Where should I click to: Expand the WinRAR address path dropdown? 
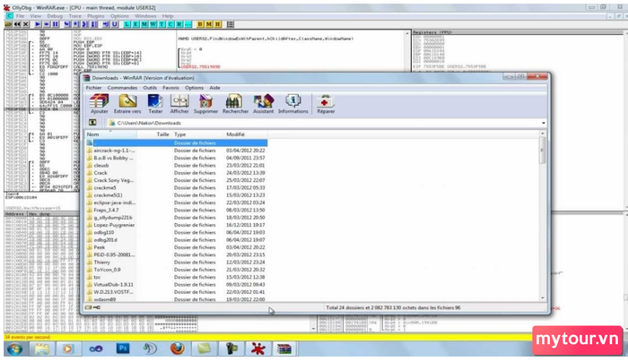click(543, 123)
